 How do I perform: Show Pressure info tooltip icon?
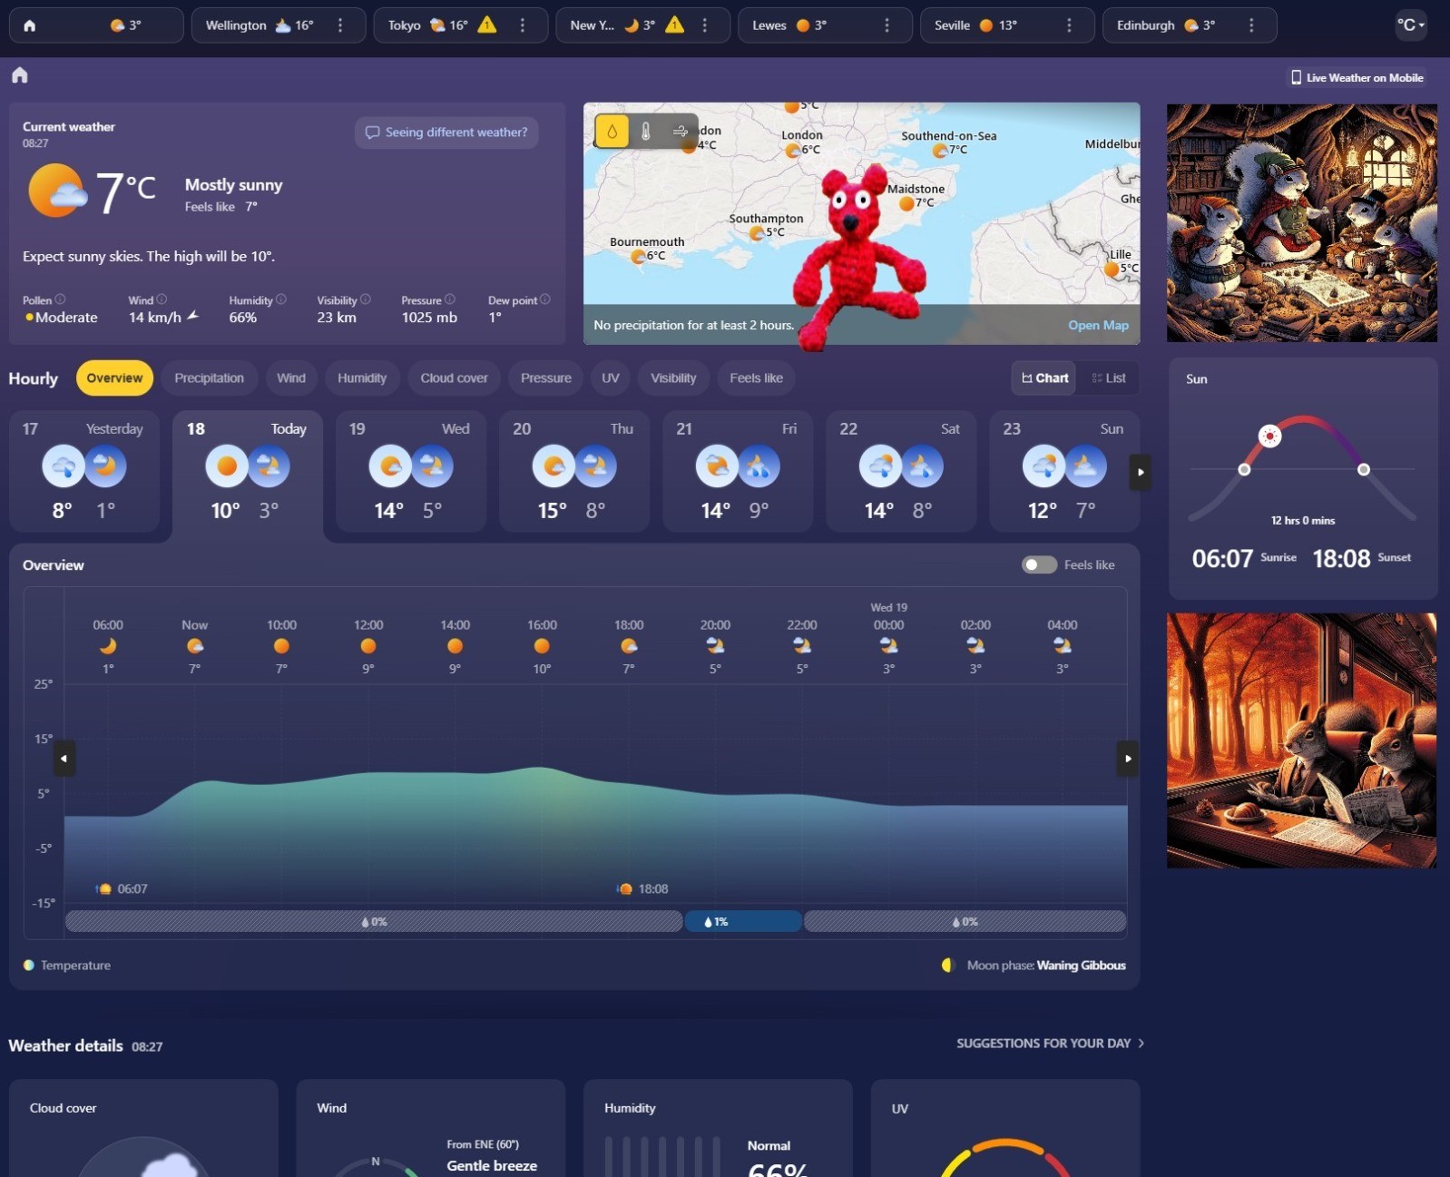click(450, 299)
